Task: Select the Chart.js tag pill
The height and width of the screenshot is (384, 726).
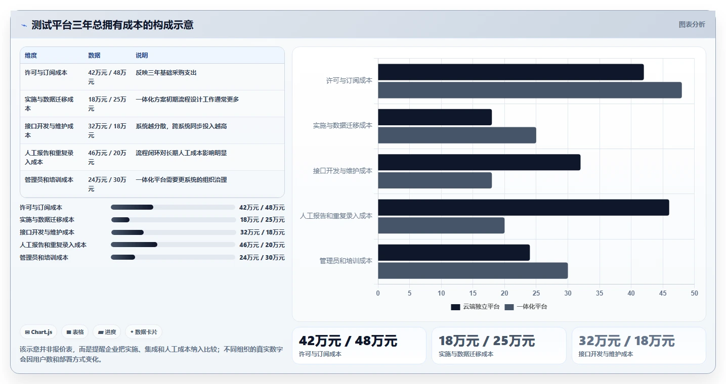Action: [39, 332]
